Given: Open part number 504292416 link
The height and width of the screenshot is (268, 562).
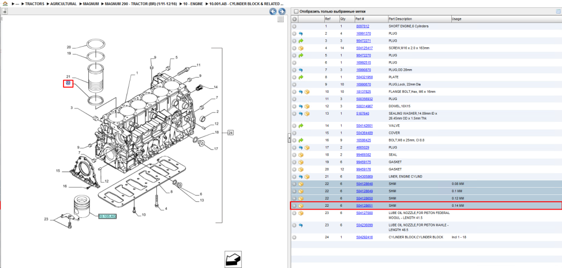Looking at the screenshot, I should pos(364,237).
